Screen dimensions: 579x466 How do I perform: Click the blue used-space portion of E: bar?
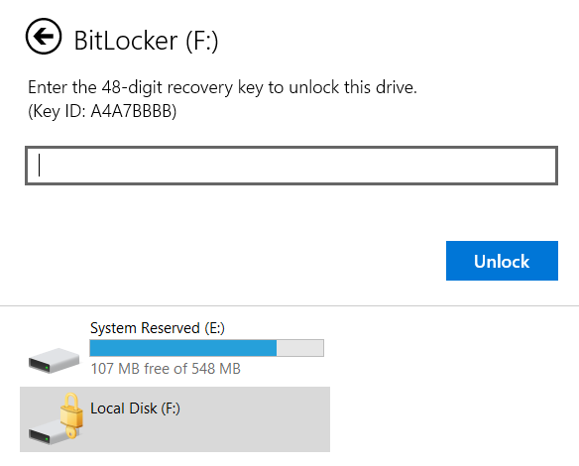pos(183,348)
